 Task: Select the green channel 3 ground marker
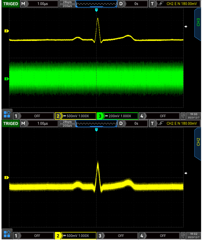coord(6,79)
